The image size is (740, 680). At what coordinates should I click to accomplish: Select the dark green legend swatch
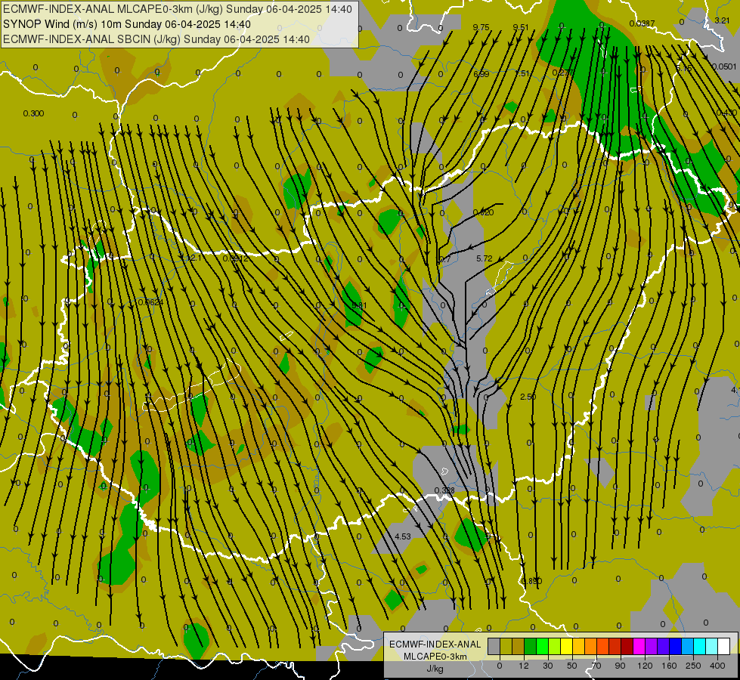(x=530, y=646)
